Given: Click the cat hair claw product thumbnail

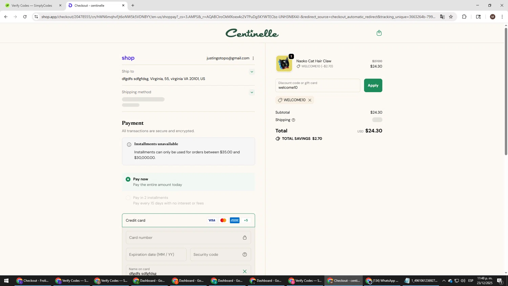Looking at the screenshot, I should [x=284, y=64].
